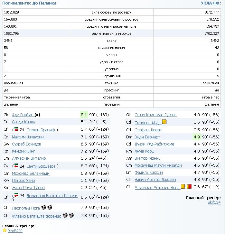Click first goal ball next to Леопольд Пога
Viewport: 225px width, 234px height.
coord(43,207)
